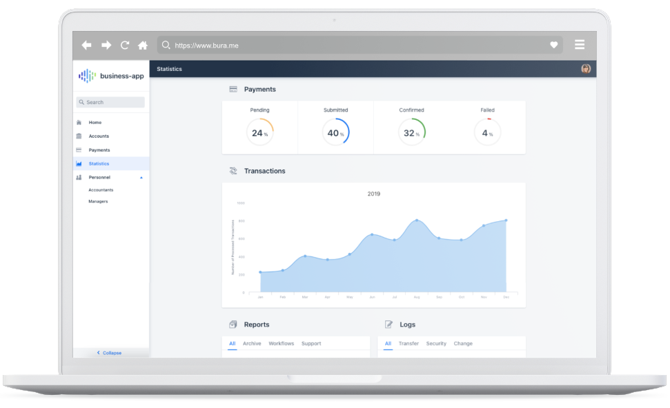Switch to Security tab in Logs
This screenshot has height=408, width=670.
click(436, 343)
